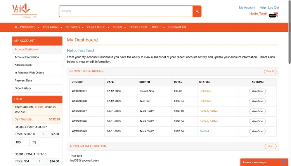Focus the Search input field

pos(126,11)
